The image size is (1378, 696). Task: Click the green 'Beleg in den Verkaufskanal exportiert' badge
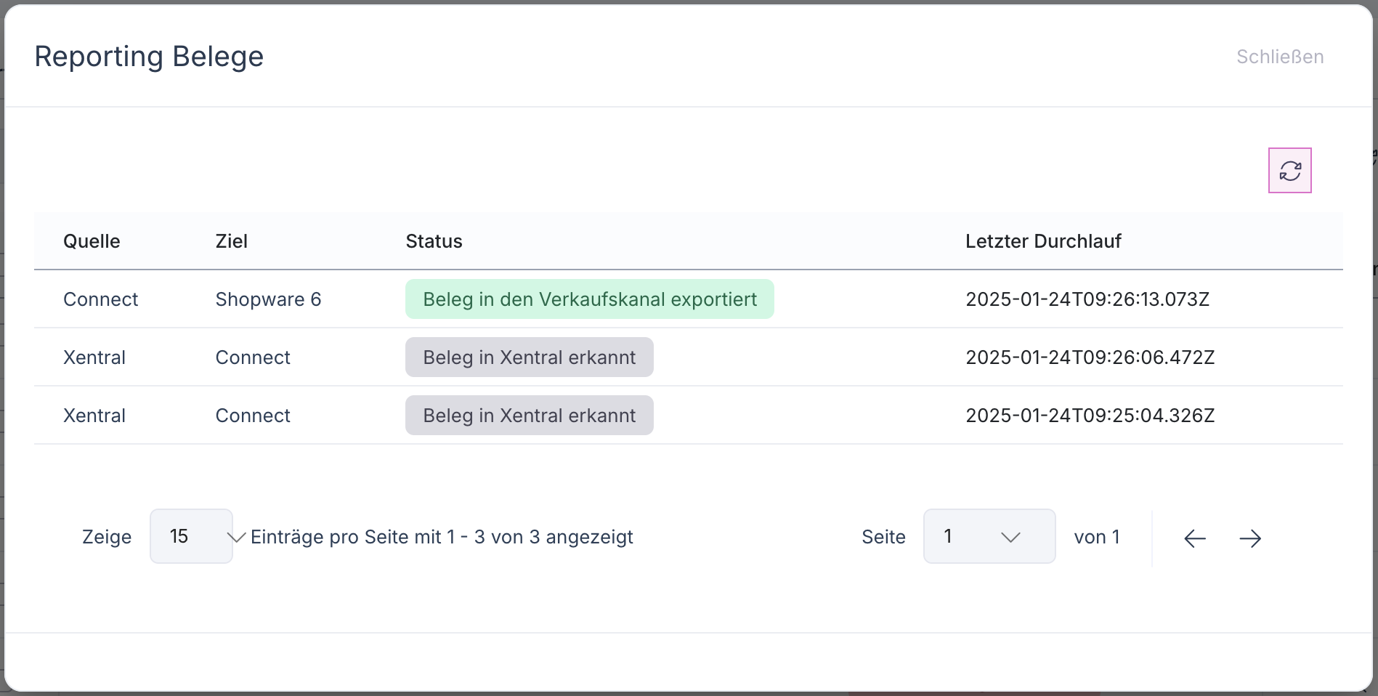[x=589, y=299]
